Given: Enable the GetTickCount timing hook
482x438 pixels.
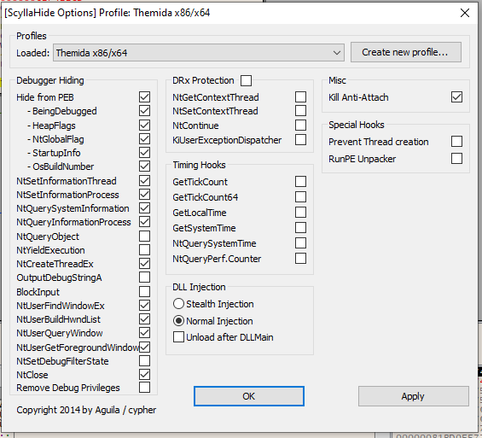Looking at the screenshot, I should (x=300, y=182).
